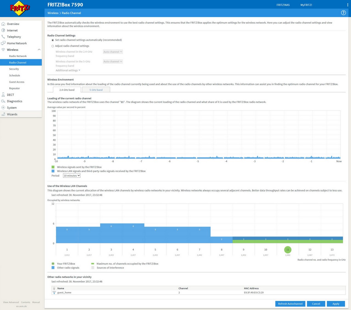
Task: Open the 2.4-GHz wireless channel dropdown
Action: point(113,52)
